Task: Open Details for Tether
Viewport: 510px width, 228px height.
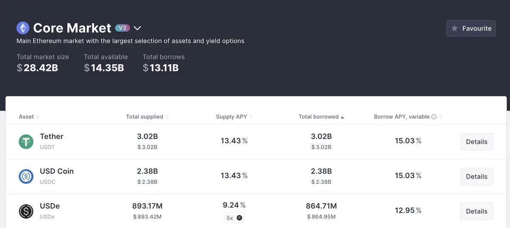Action: pyautogui.click(x=476, y=142)
